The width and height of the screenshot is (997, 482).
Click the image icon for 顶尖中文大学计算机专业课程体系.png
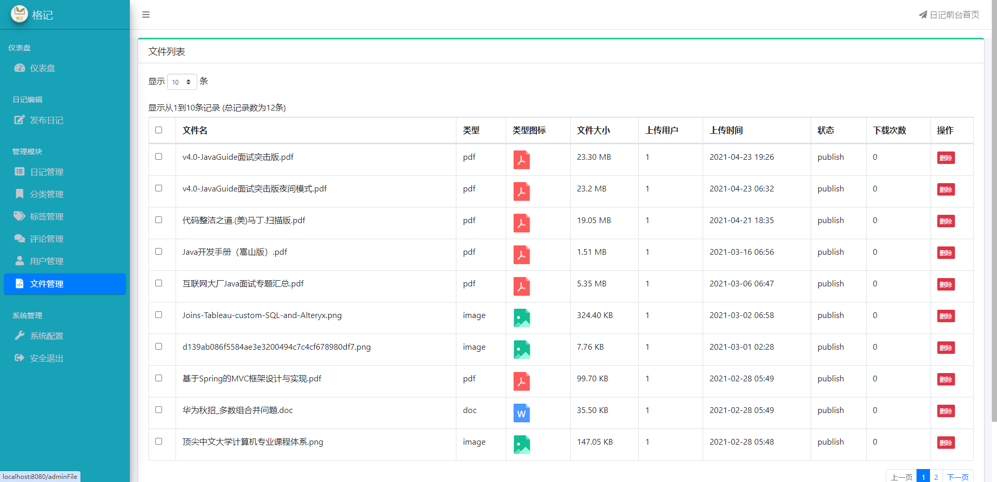(x=521, y=445)
